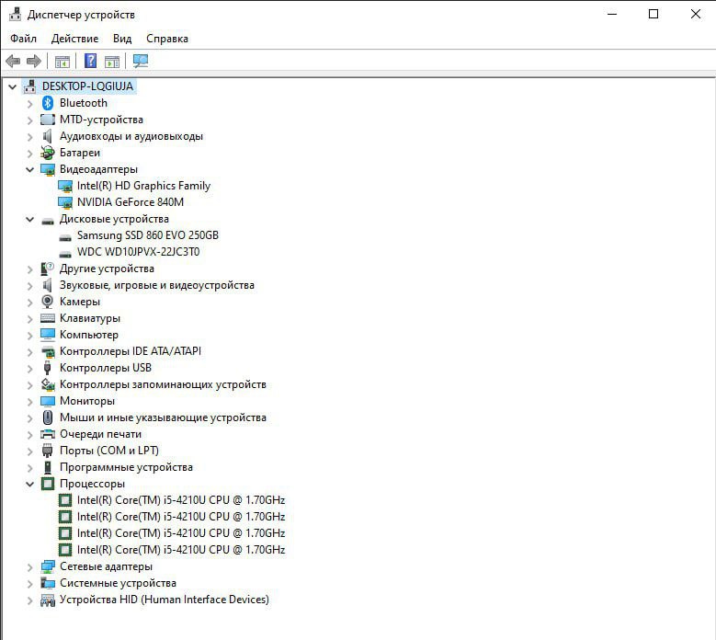This screenshot has width=716, height=640.
Task: Click the Сетевые адаптеры network icon
Action: click(x=48, y=566)
